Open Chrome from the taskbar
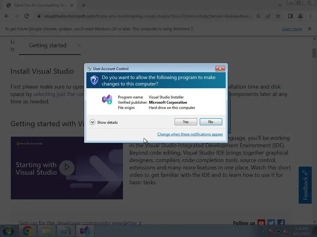317x237 pixels. pos(27,231)
